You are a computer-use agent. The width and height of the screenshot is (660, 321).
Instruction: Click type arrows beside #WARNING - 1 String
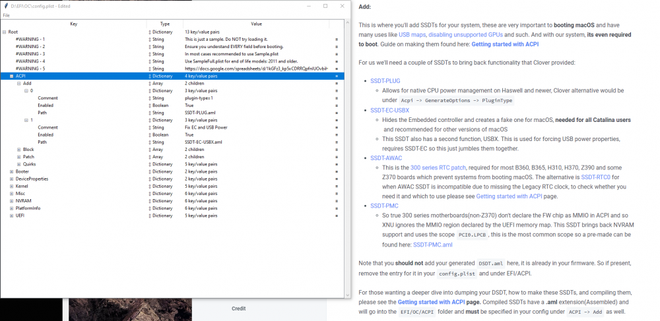coord(149,39)
